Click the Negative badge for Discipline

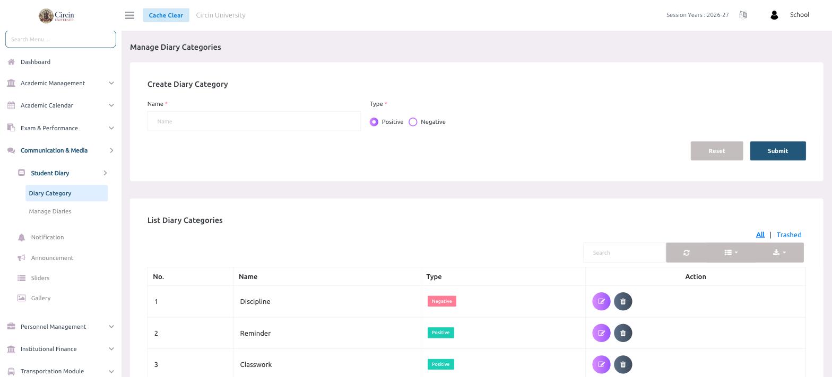pyautogui.click(x=441, y=301)
